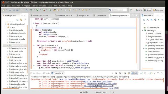Click the Open Perspective icon
Viewport: 168px width, 94px height.
pos(131,10)
